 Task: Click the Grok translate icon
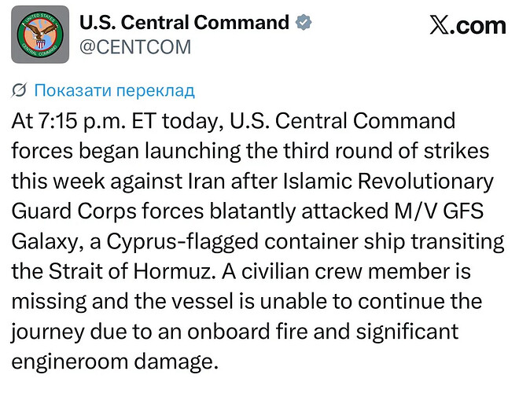[x=19, y=90]
